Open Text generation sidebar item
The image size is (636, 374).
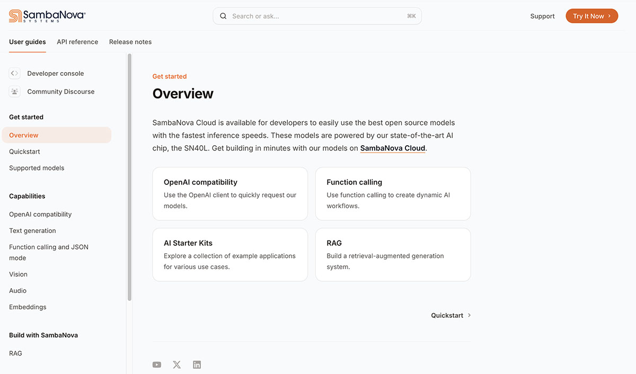(32, 230)
